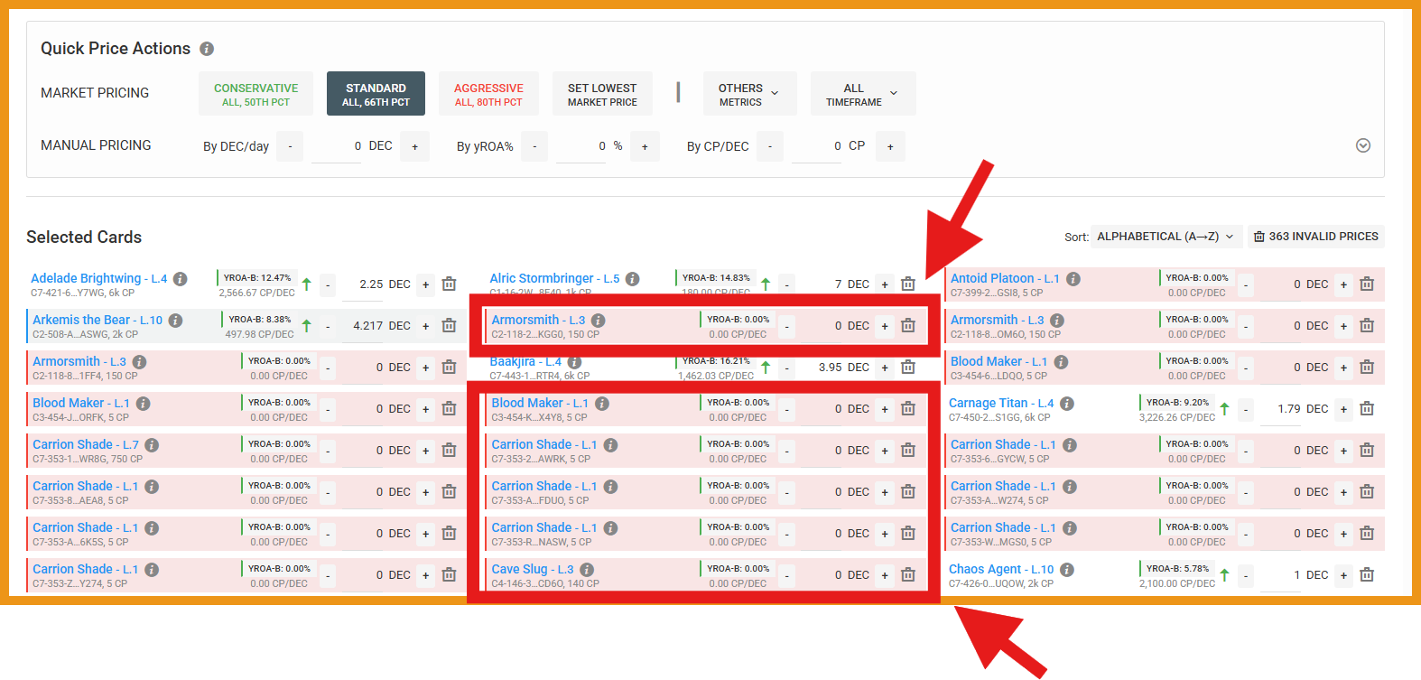Select Standard 66th PCT pricing option

(x=376, y=94)
